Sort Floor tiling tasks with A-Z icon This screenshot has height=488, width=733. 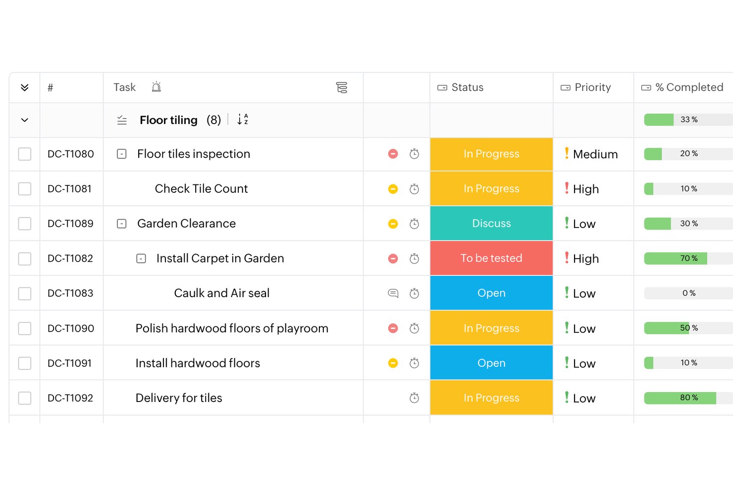click(x=243, y=119)
